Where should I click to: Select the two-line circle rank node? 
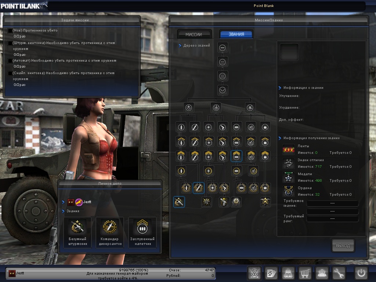pos(223,62)
